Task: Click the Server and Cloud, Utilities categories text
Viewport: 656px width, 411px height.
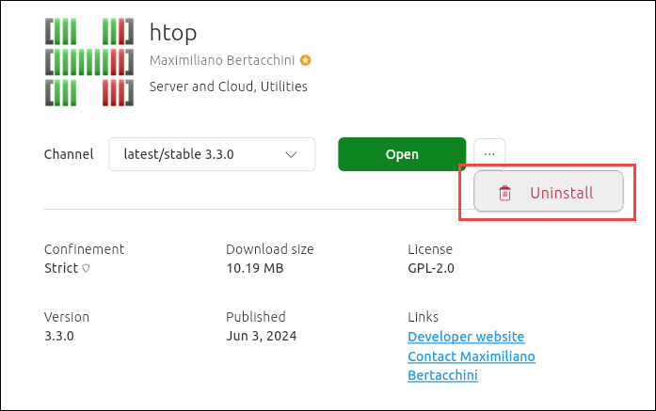Action: [x=229, y=87]
